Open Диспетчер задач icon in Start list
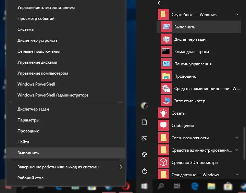Viewport: 246px width, 193px height. [166, 39]
